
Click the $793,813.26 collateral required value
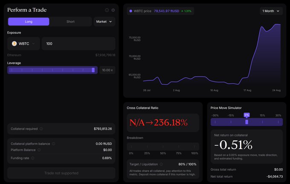point(103,129)
